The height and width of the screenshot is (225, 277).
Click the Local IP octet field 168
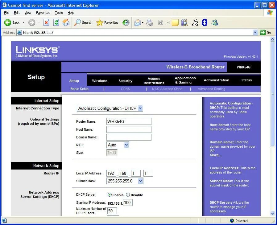click(123, 173)
